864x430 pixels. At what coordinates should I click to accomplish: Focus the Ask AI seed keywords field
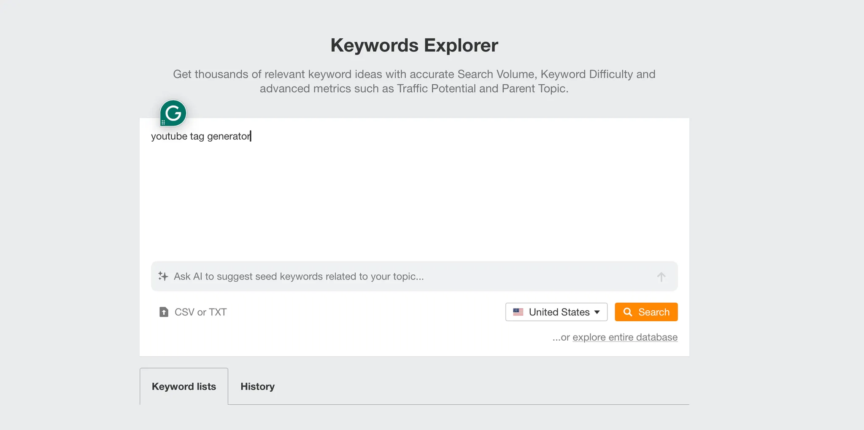[414, 276]
